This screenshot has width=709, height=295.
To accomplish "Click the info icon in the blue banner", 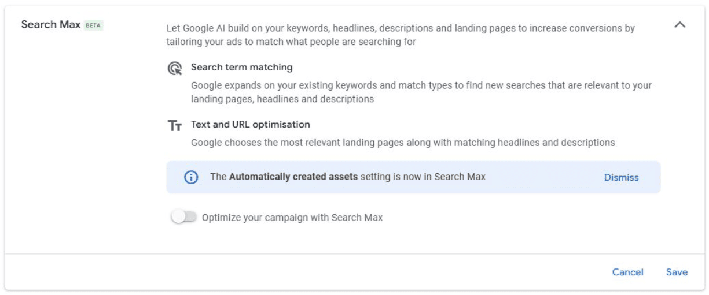I will coord(191,177).
